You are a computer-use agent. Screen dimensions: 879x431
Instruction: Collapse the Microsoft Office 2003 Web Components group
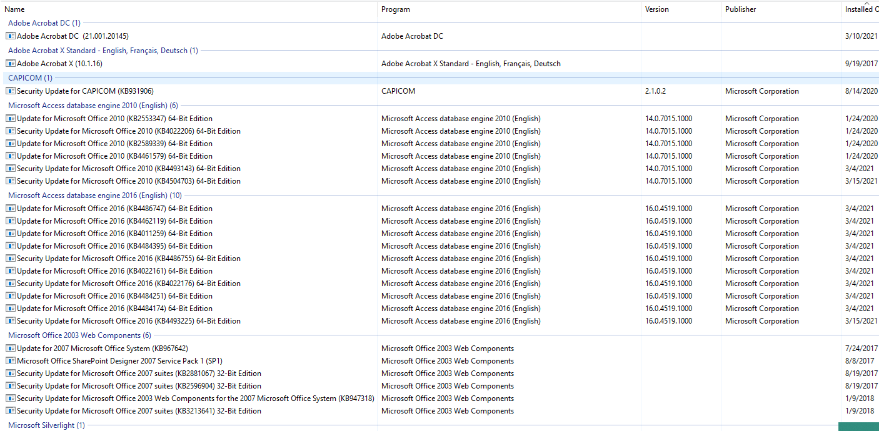click(79, 335)
